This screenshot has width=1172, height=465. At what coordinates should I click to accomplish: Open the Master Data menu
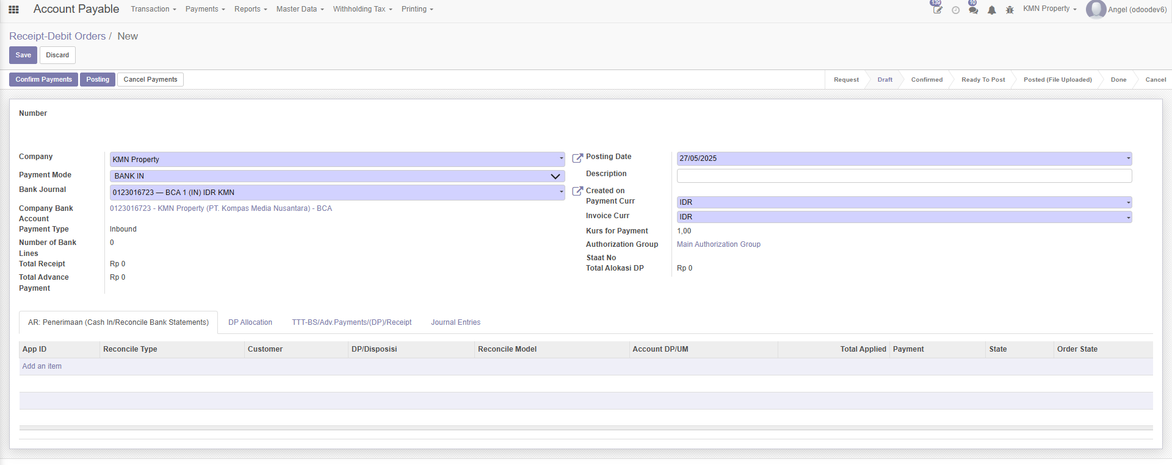pos(300,9)
